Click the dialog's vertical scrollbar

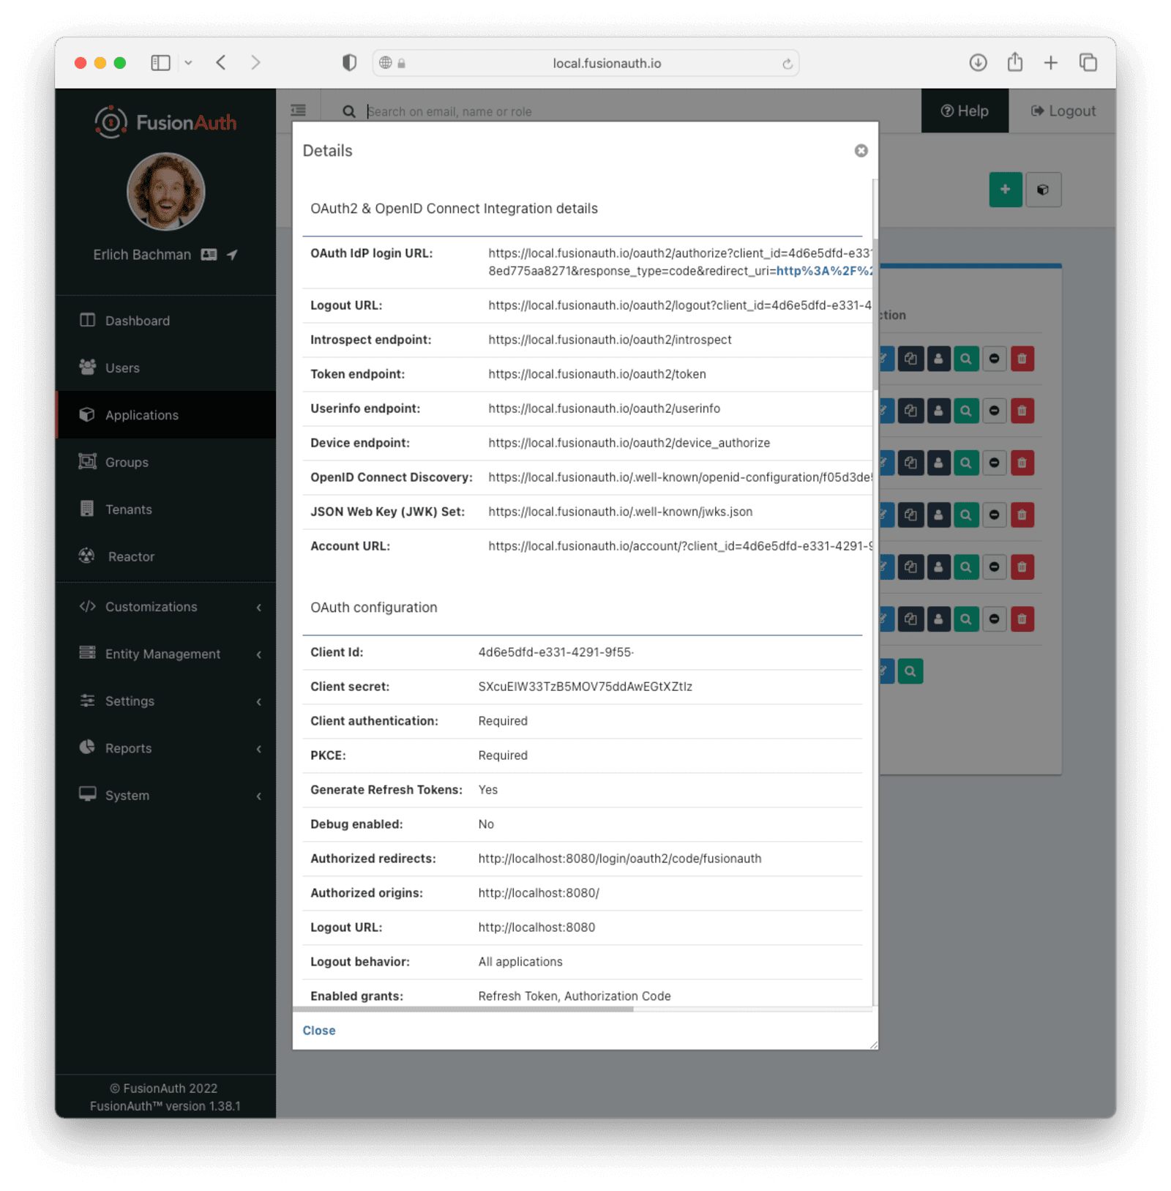(x=875, y=315)
